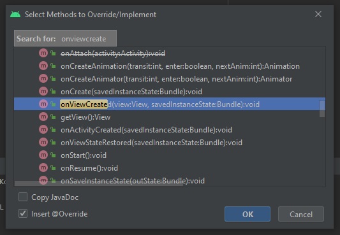Click the method icon beside getView()
Screen dimensions: 340x235
point(43,117)
